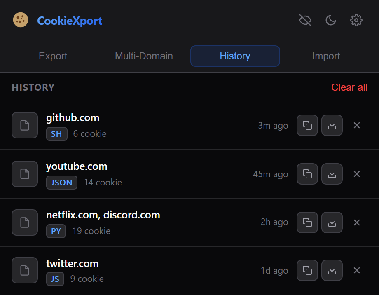379x295 pixels.
Task: Click the CookieXport cookie logo
Action: point(21,20)
